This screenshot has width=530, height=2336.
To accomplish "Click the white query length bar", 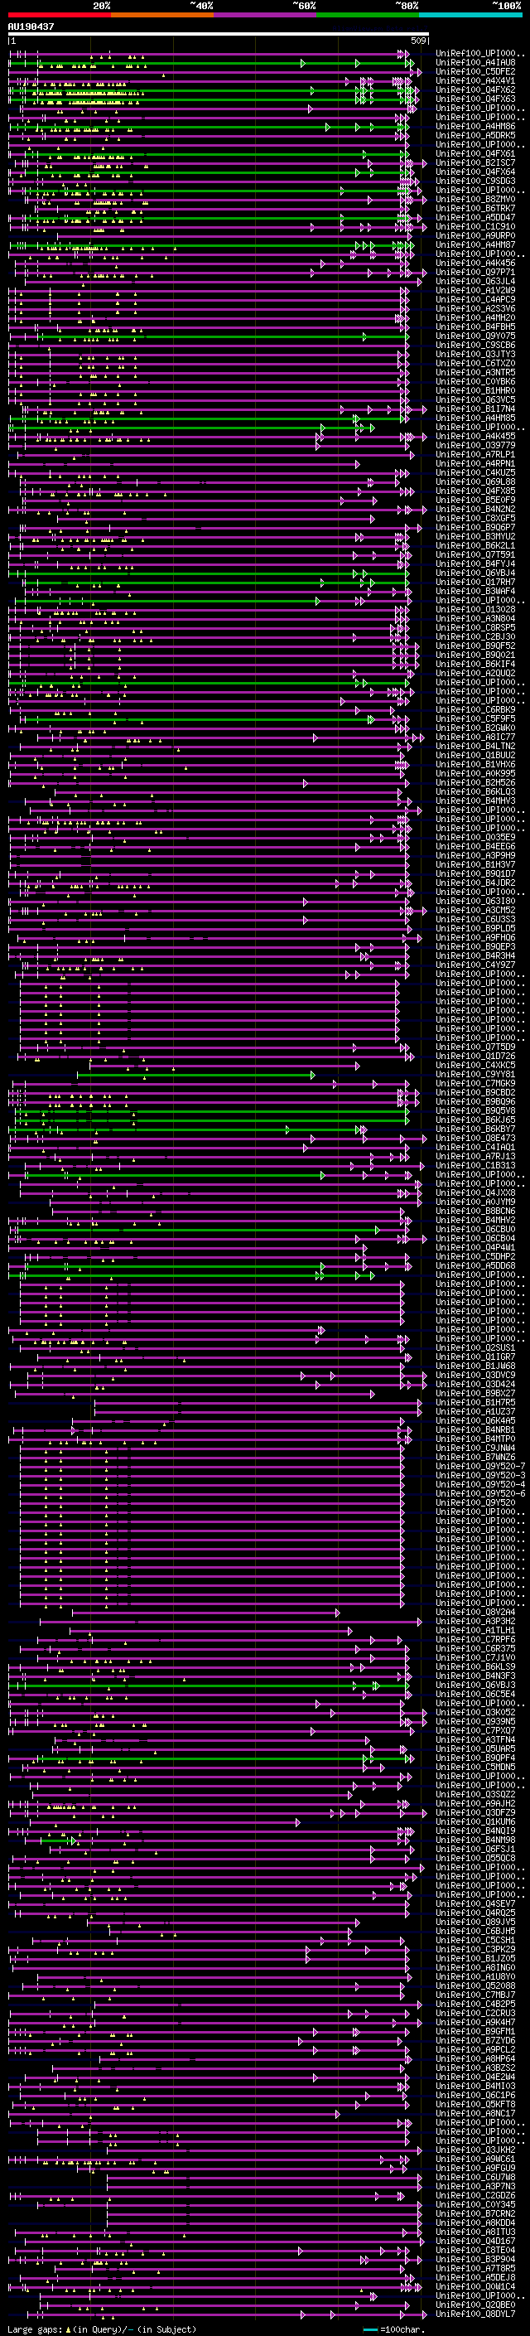I will point(219,35).
